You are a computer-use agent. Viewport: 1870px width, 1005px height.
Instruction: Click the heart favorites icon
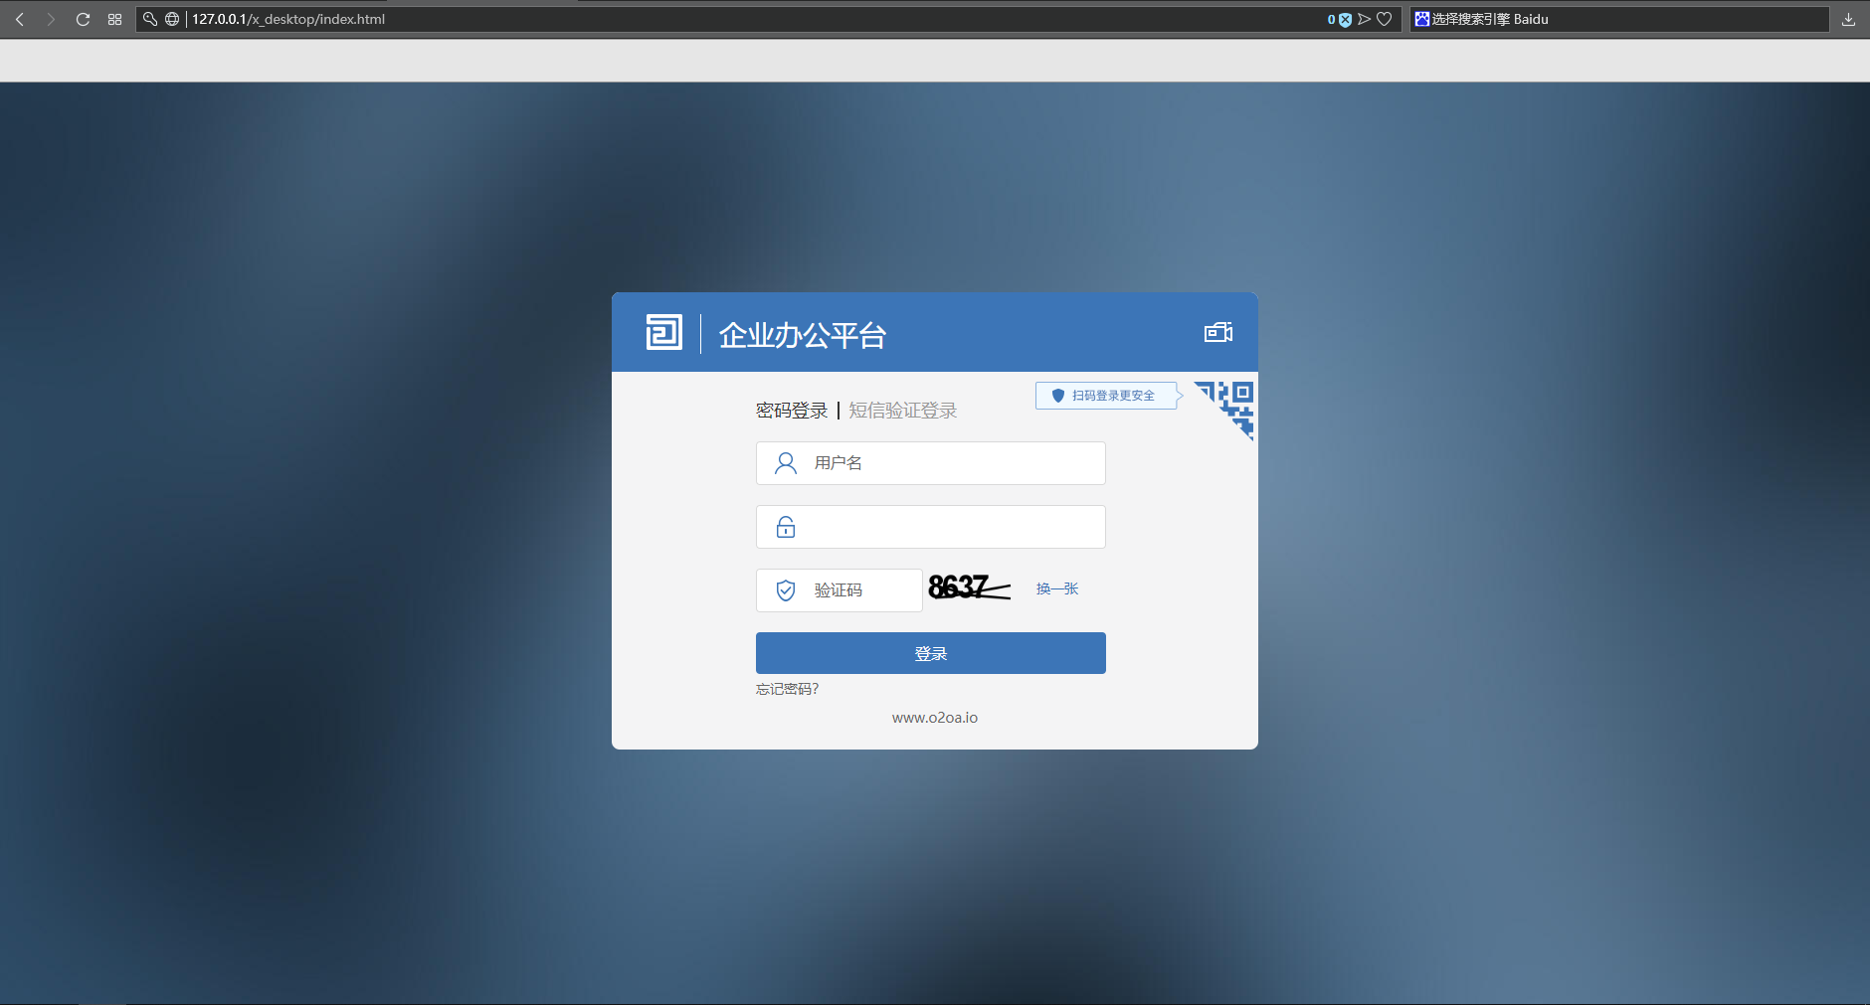point(1386,18)
